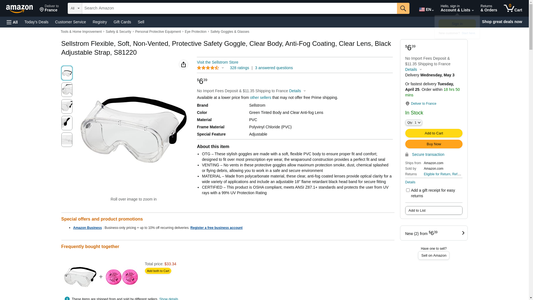Enable the gift receipt checkbox

[408, 190]
